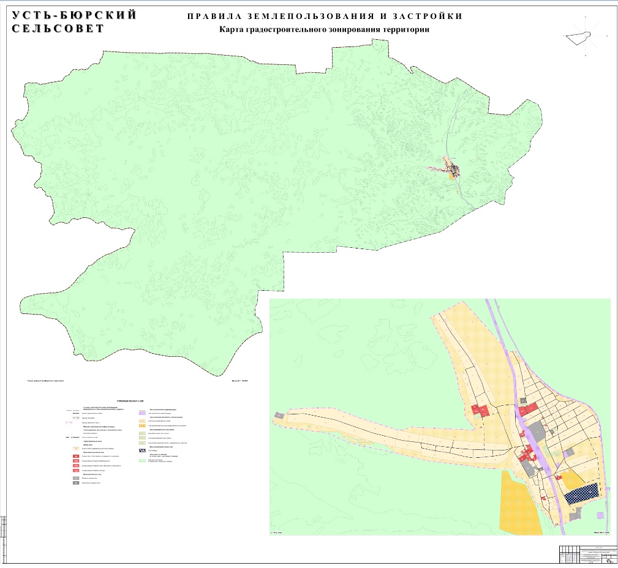The width and height of the screenshot is (618, 568).
Task: Click the УСТЬ-БЮРСКИЙ СЕЛЬСОВЕТ title
Action: coord(75,21)
